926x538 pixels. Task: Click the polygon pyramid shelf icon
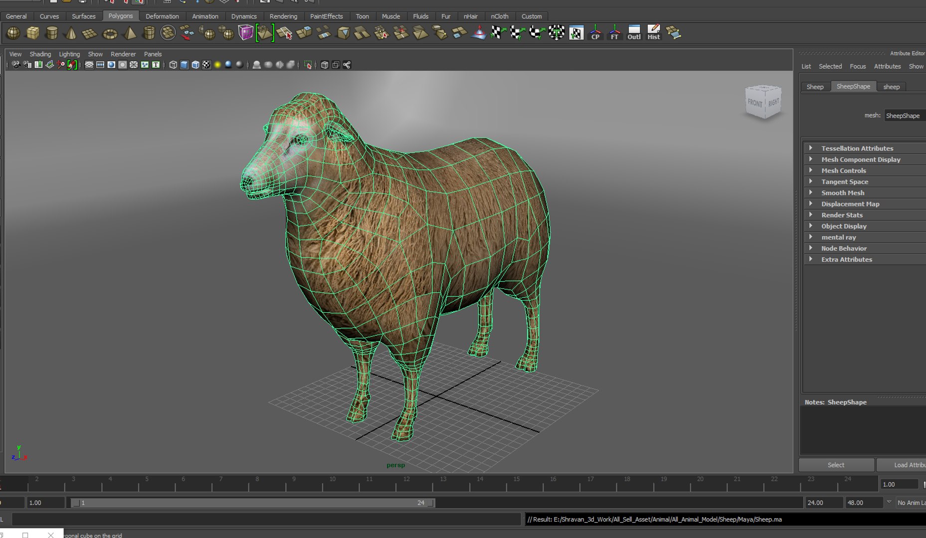pos(130,33)
